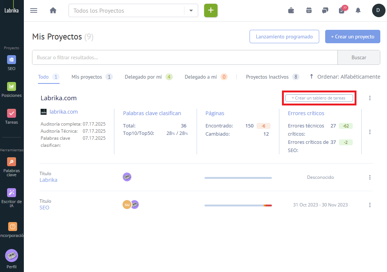Click the green plus add button
This screenshot has height=272, width=387.
[x=211, y=10]
